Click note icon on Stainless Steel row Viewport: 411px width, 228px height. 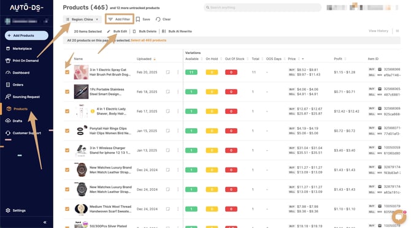167,91
